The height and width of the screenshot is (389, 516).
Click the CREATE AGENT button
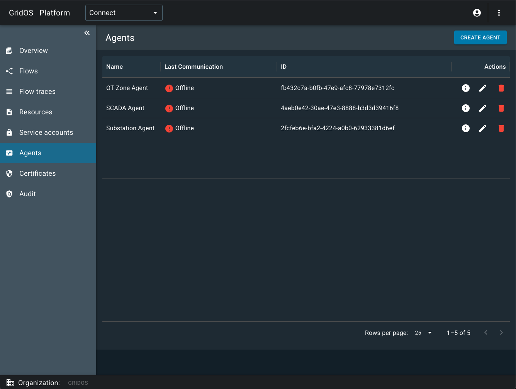click(x=480, y=37)
